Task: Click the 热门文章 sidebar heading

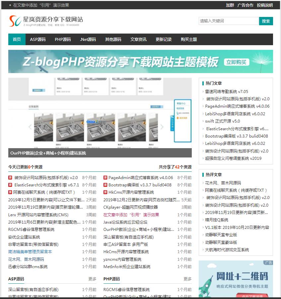Action: [214, 83]
